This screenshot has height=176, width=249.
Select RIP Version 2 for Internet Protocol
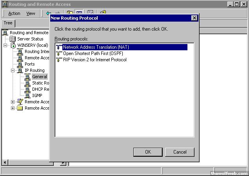point(95,60)
